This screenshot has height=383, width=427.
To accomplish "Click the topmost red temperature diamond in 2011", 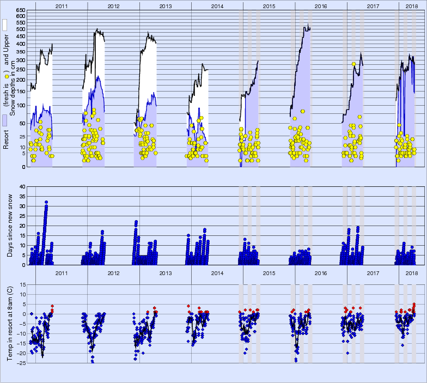I will click(52, 306).
